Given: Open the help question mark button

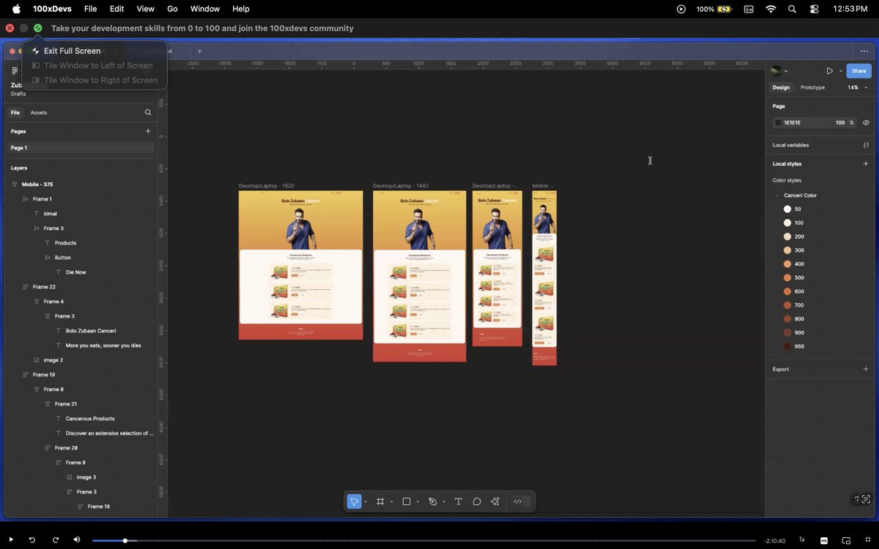Looking at the screenshot, I should tap(856, 500).
